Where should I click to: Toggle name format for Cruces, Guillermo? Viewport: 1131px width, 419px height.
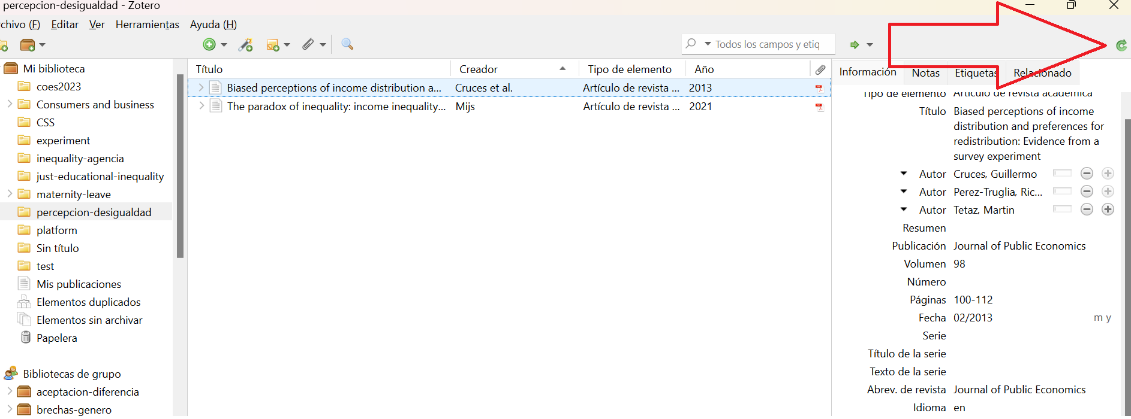click(x=1062, y=174)
